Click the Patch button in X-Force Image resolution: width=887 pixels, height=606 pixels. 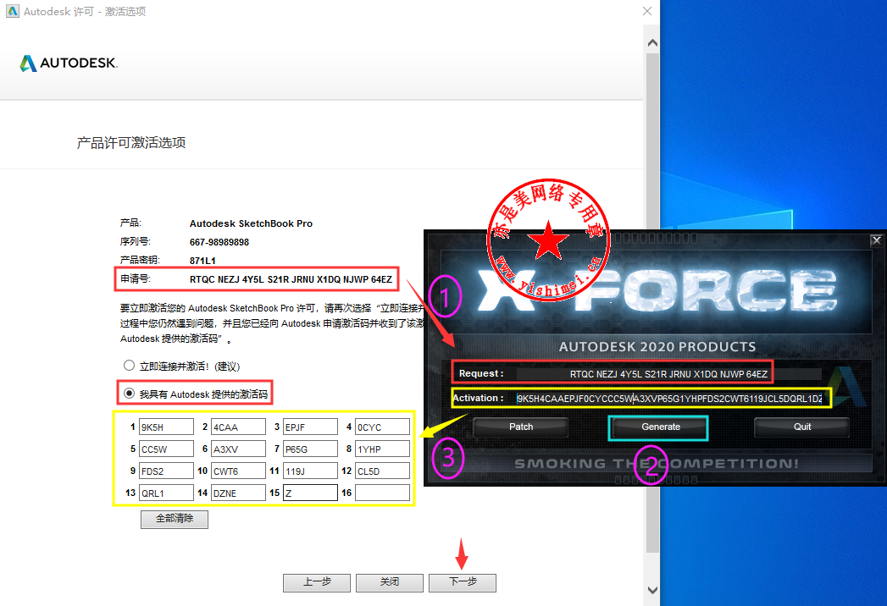520,427
